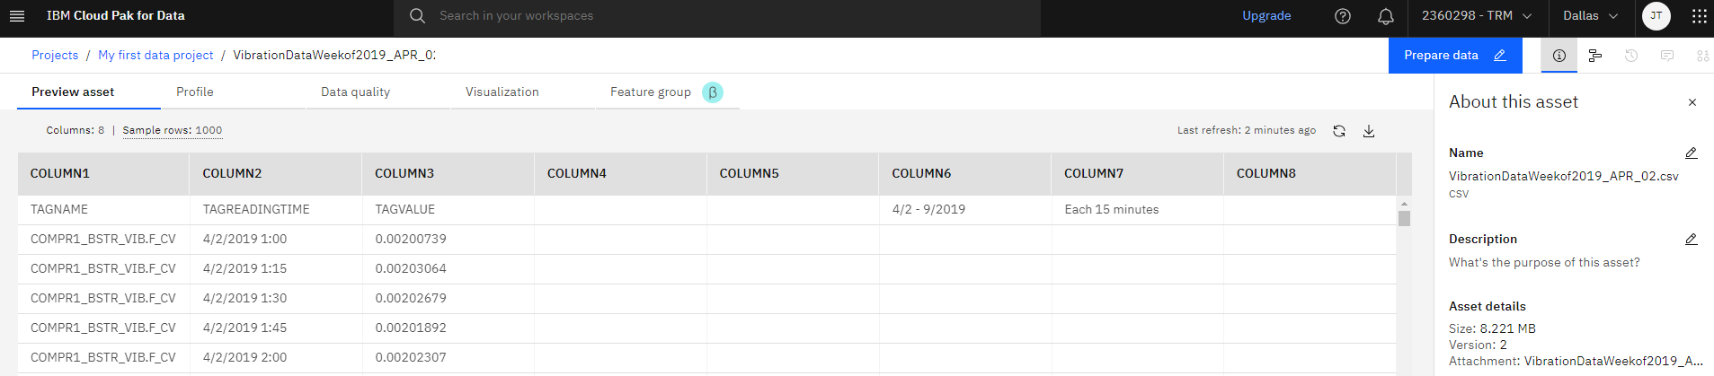Switch to the Data quality tab

(x=355, y=92)
